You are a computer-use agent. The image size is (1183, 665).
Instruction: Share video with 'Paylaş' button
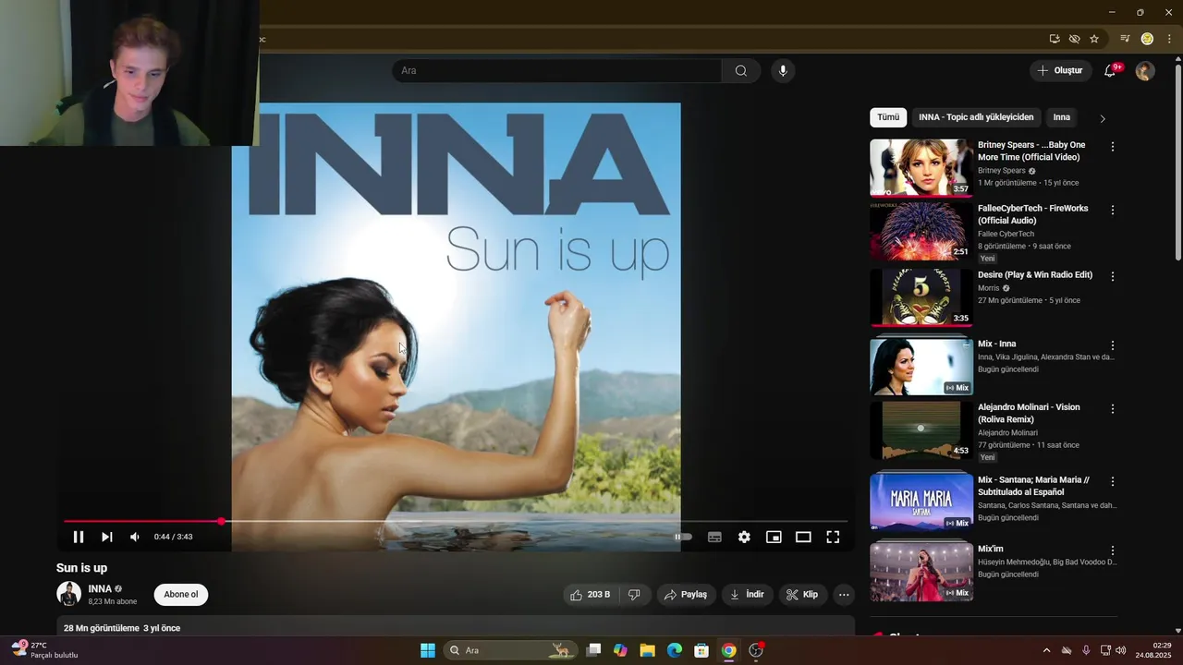687,595
